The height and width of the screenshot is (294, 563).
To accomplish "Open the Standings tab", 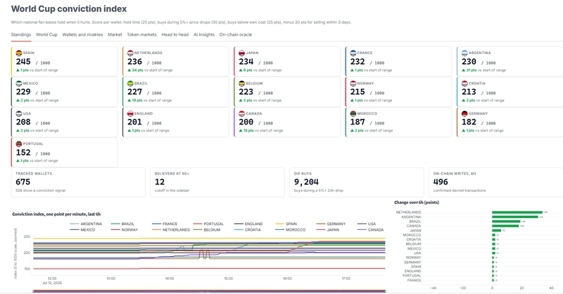I will pyautogui.click(x=21, y=35).
